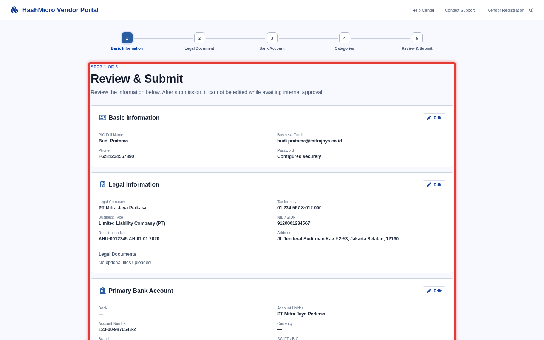
Task: Go to step 1 Basic Information
Action: [x=127, y=38]
